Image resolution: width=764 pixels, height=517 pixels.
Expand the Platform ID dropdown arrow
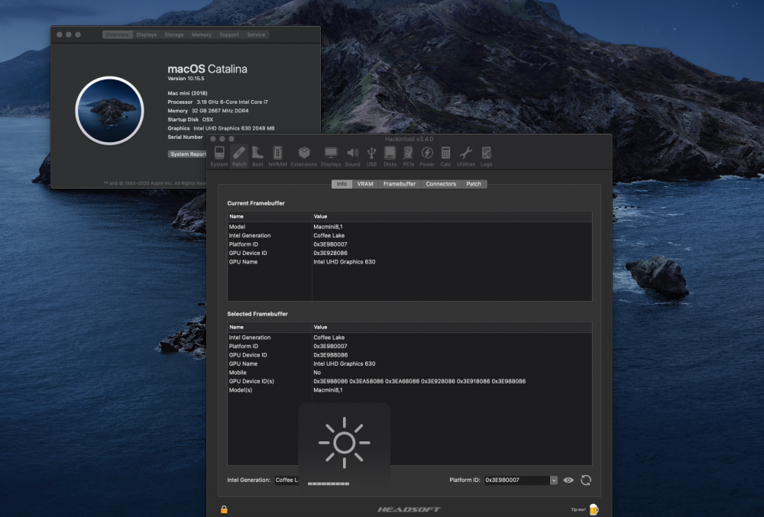pyautogui.click(x=554, y=480)
